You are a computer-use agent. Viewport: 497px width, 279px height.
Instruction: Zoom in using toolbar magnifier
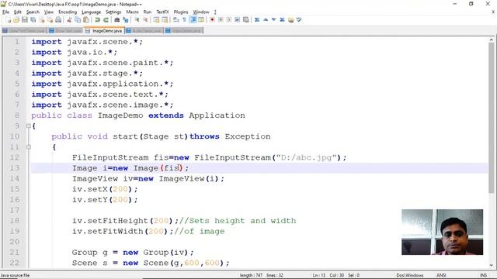click(137, 20)
